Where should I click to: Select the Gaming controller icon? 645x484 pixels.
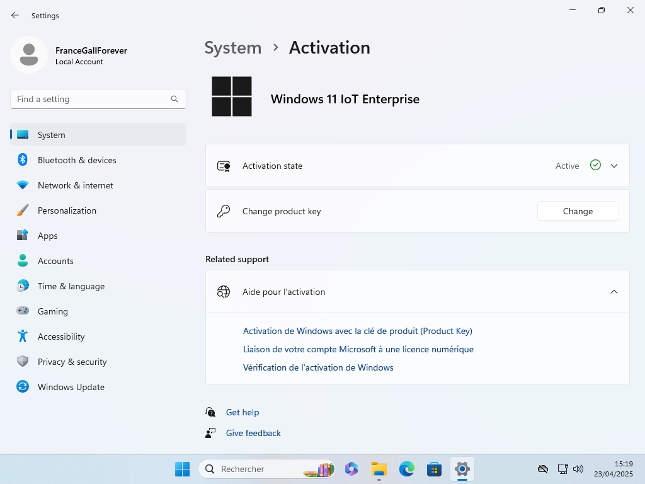pyautogui.click(x=23, y=311)
